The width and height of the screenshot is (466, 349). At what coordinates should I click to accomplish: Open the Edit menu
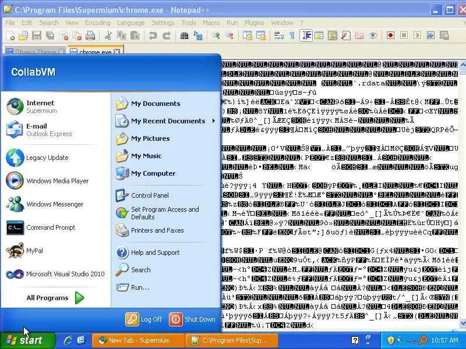[26, 23]
